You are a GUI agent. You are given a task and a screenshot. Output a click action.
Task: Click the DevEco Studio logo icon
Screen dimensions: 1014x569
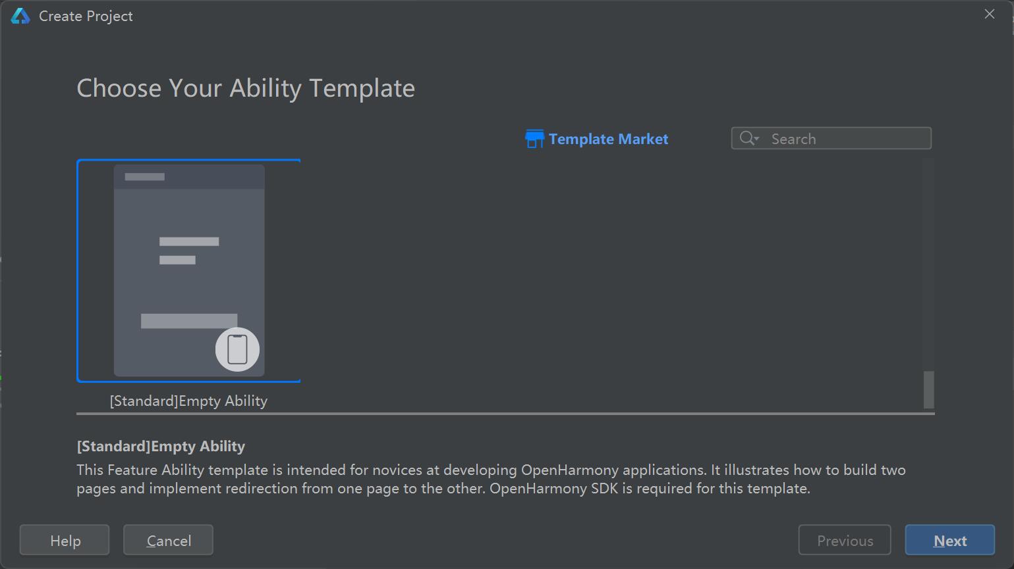20,16
